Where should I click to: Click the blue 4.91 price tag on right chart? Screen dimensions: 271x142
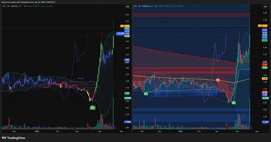point(265,30)
